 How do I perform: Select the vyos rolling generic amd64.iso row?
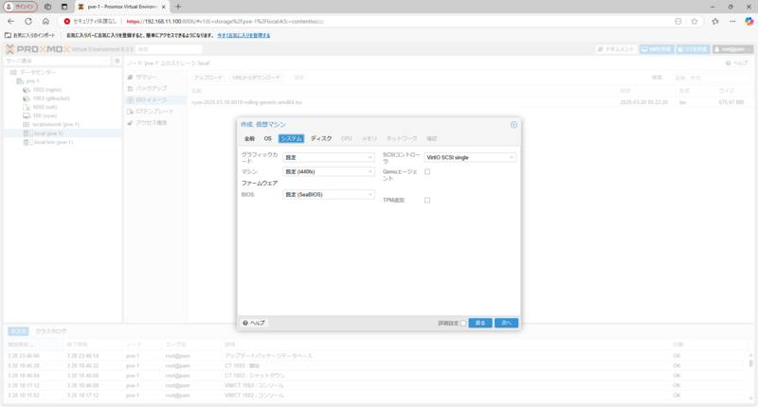pyautogui.click(x=471, y=102)
